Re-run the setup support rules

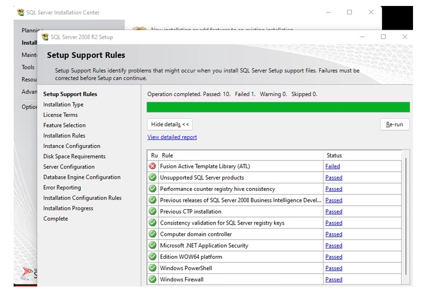click(395, 124)
